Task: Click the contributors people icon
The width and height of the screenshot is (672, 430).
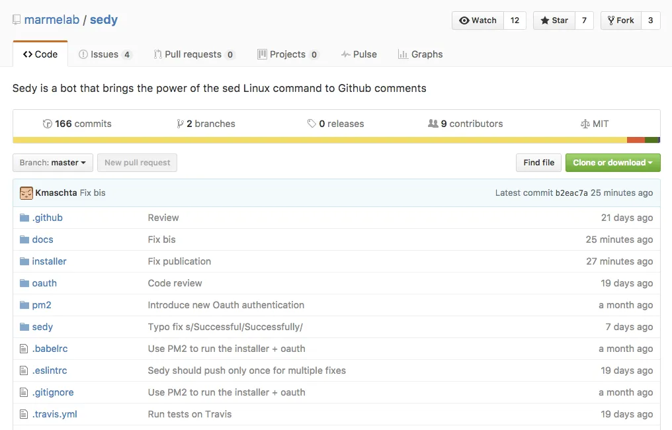Action: coord(433,124)
